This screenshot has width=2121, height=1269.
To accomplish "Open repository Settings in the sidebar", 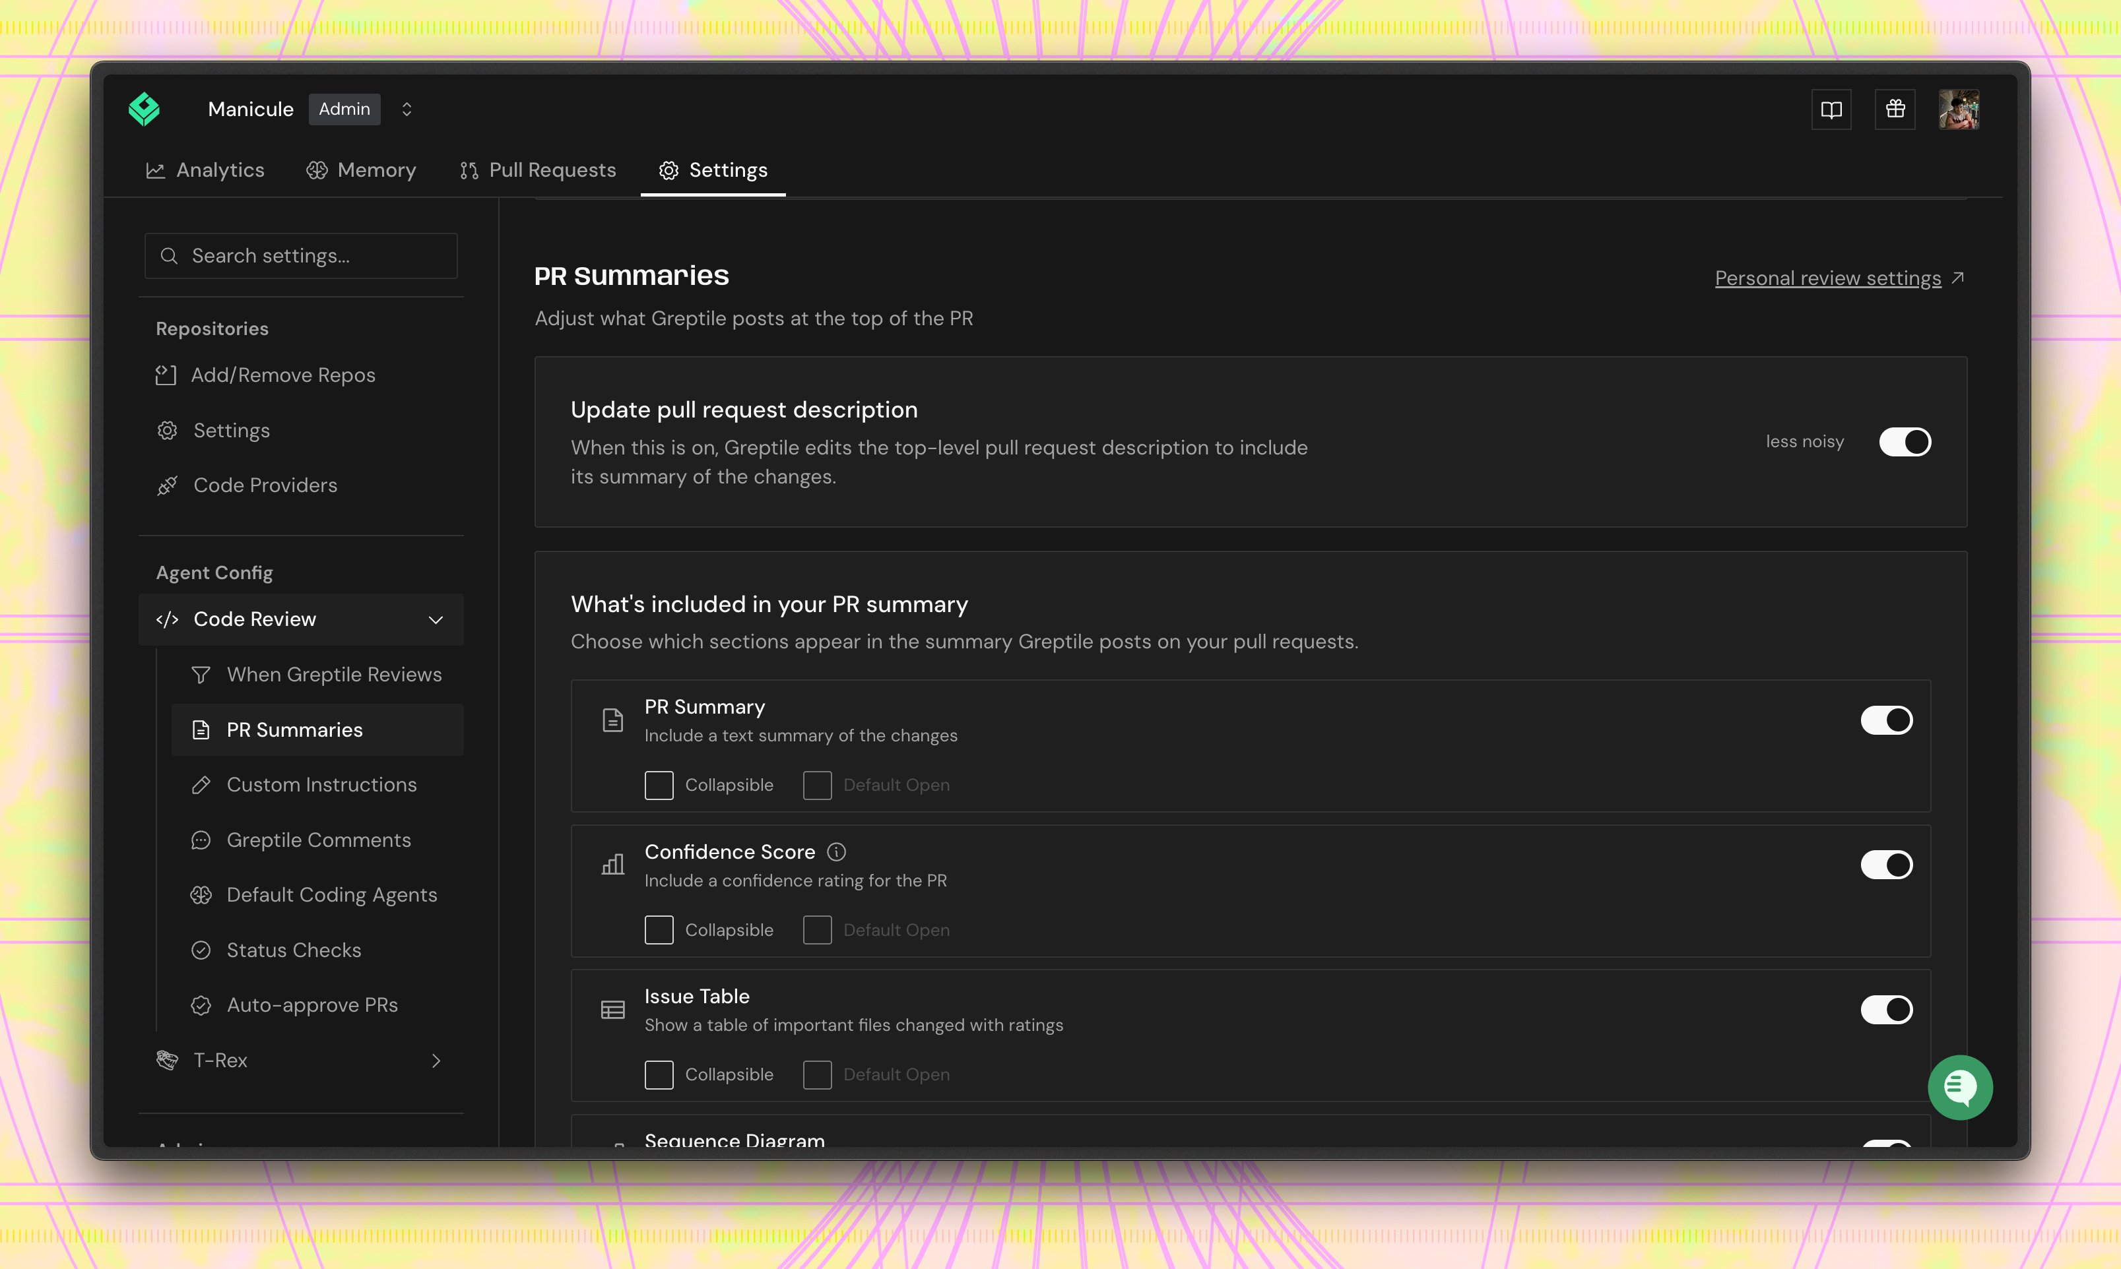I will pyautogui.click(x=301, y=430).
